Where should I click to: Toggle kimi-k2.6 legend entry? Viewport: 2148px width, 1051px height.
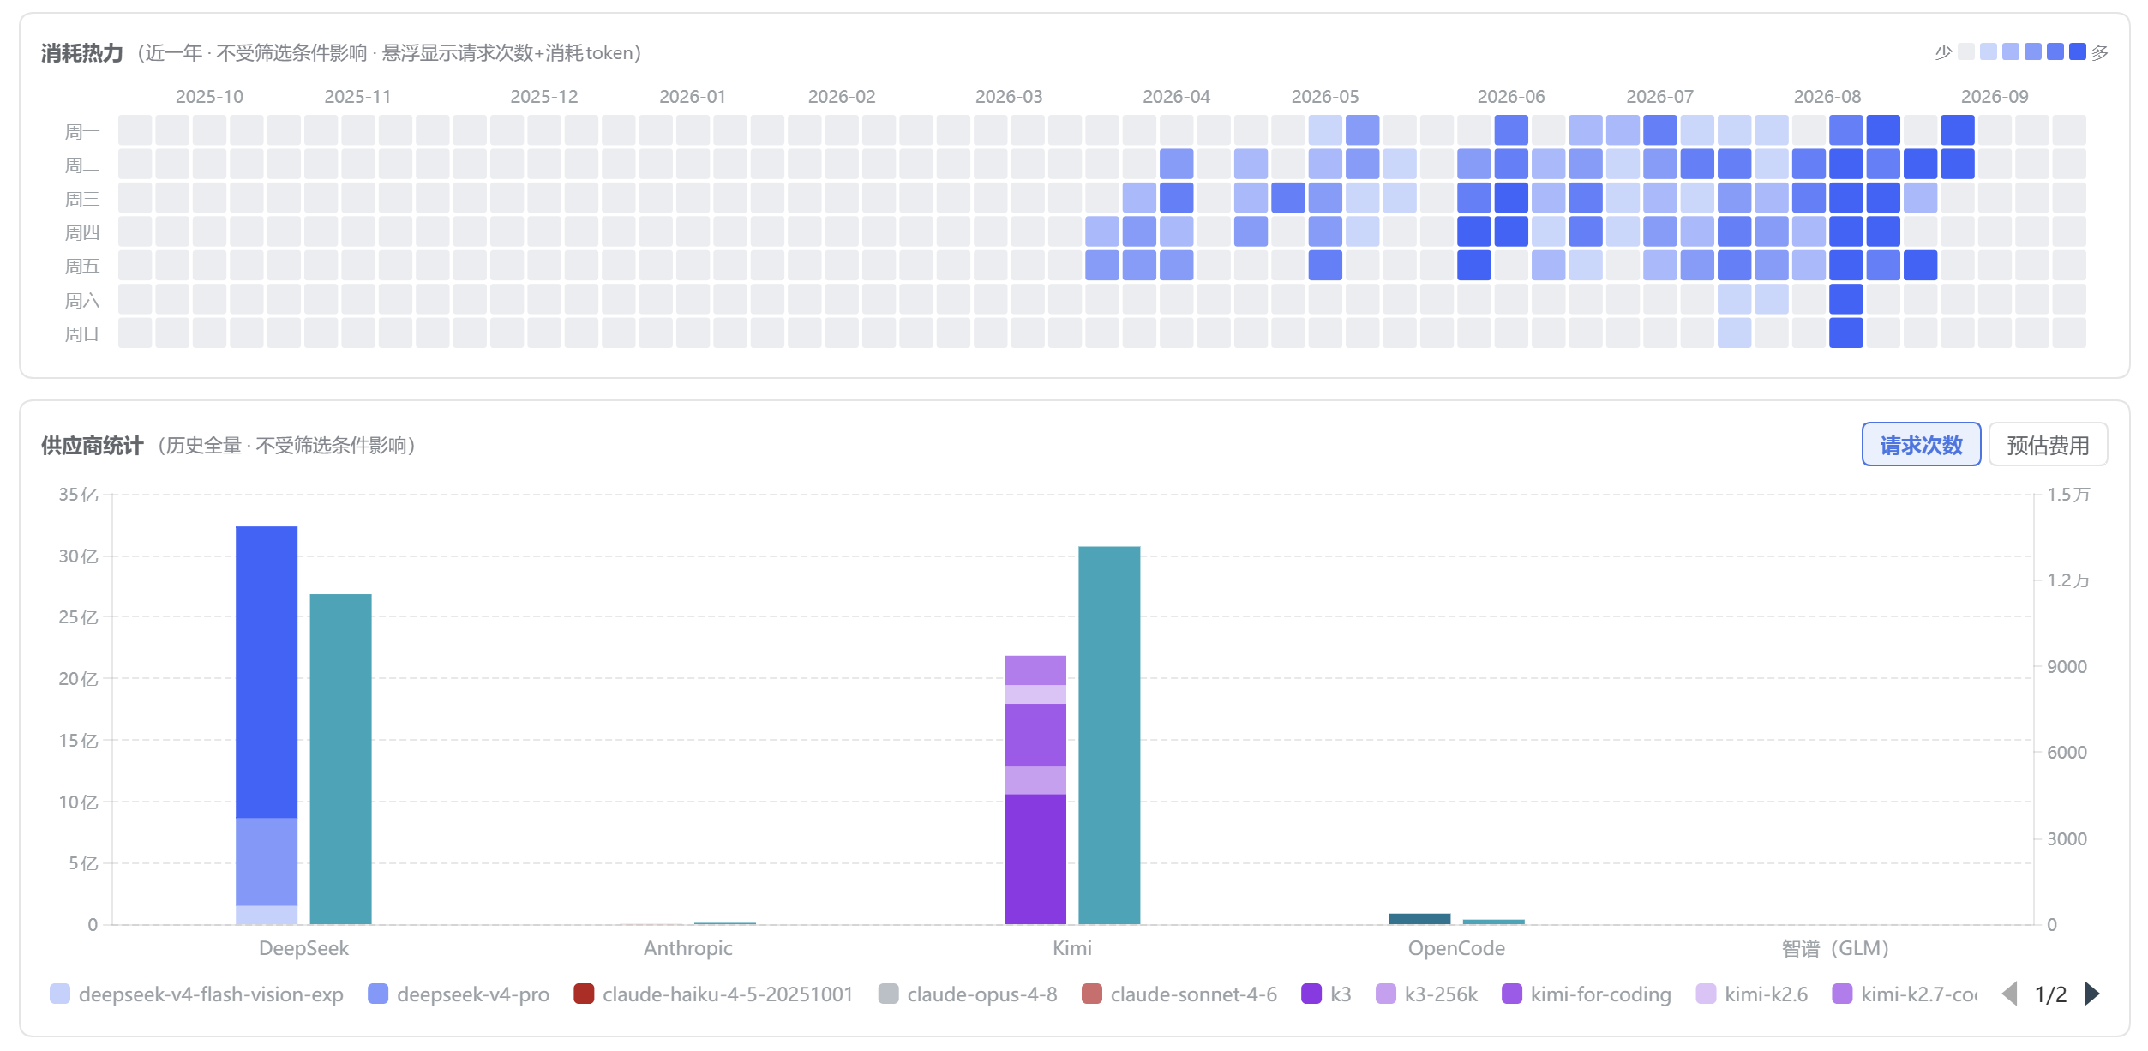click(x=1752, y=994)
